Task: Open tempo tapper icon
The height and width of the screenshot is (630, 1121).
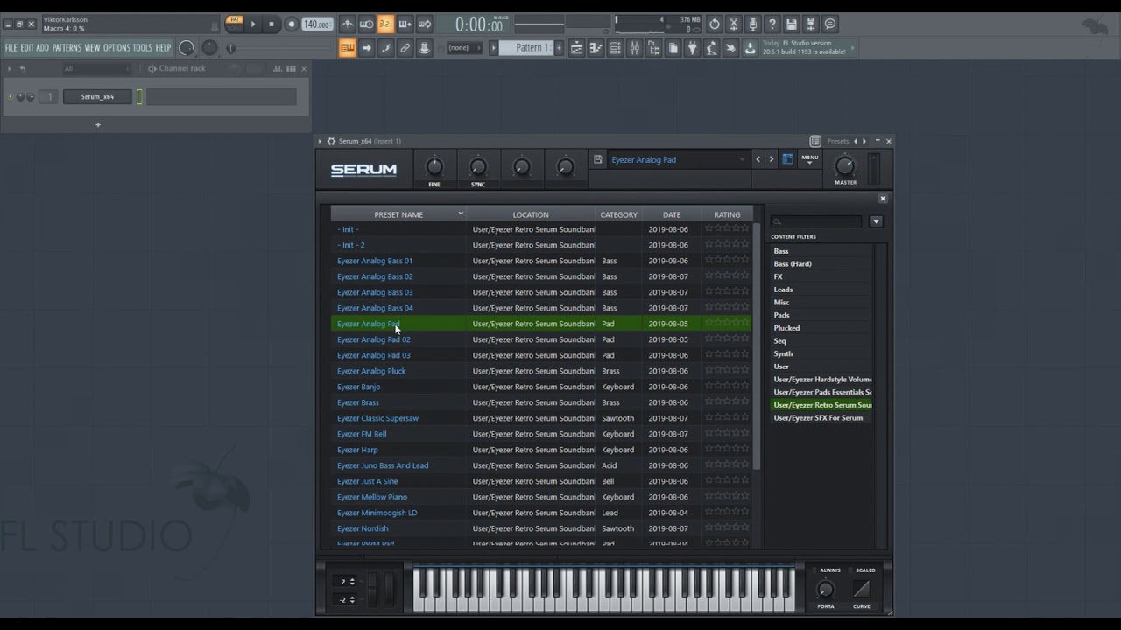Action: tap(712, 48)
